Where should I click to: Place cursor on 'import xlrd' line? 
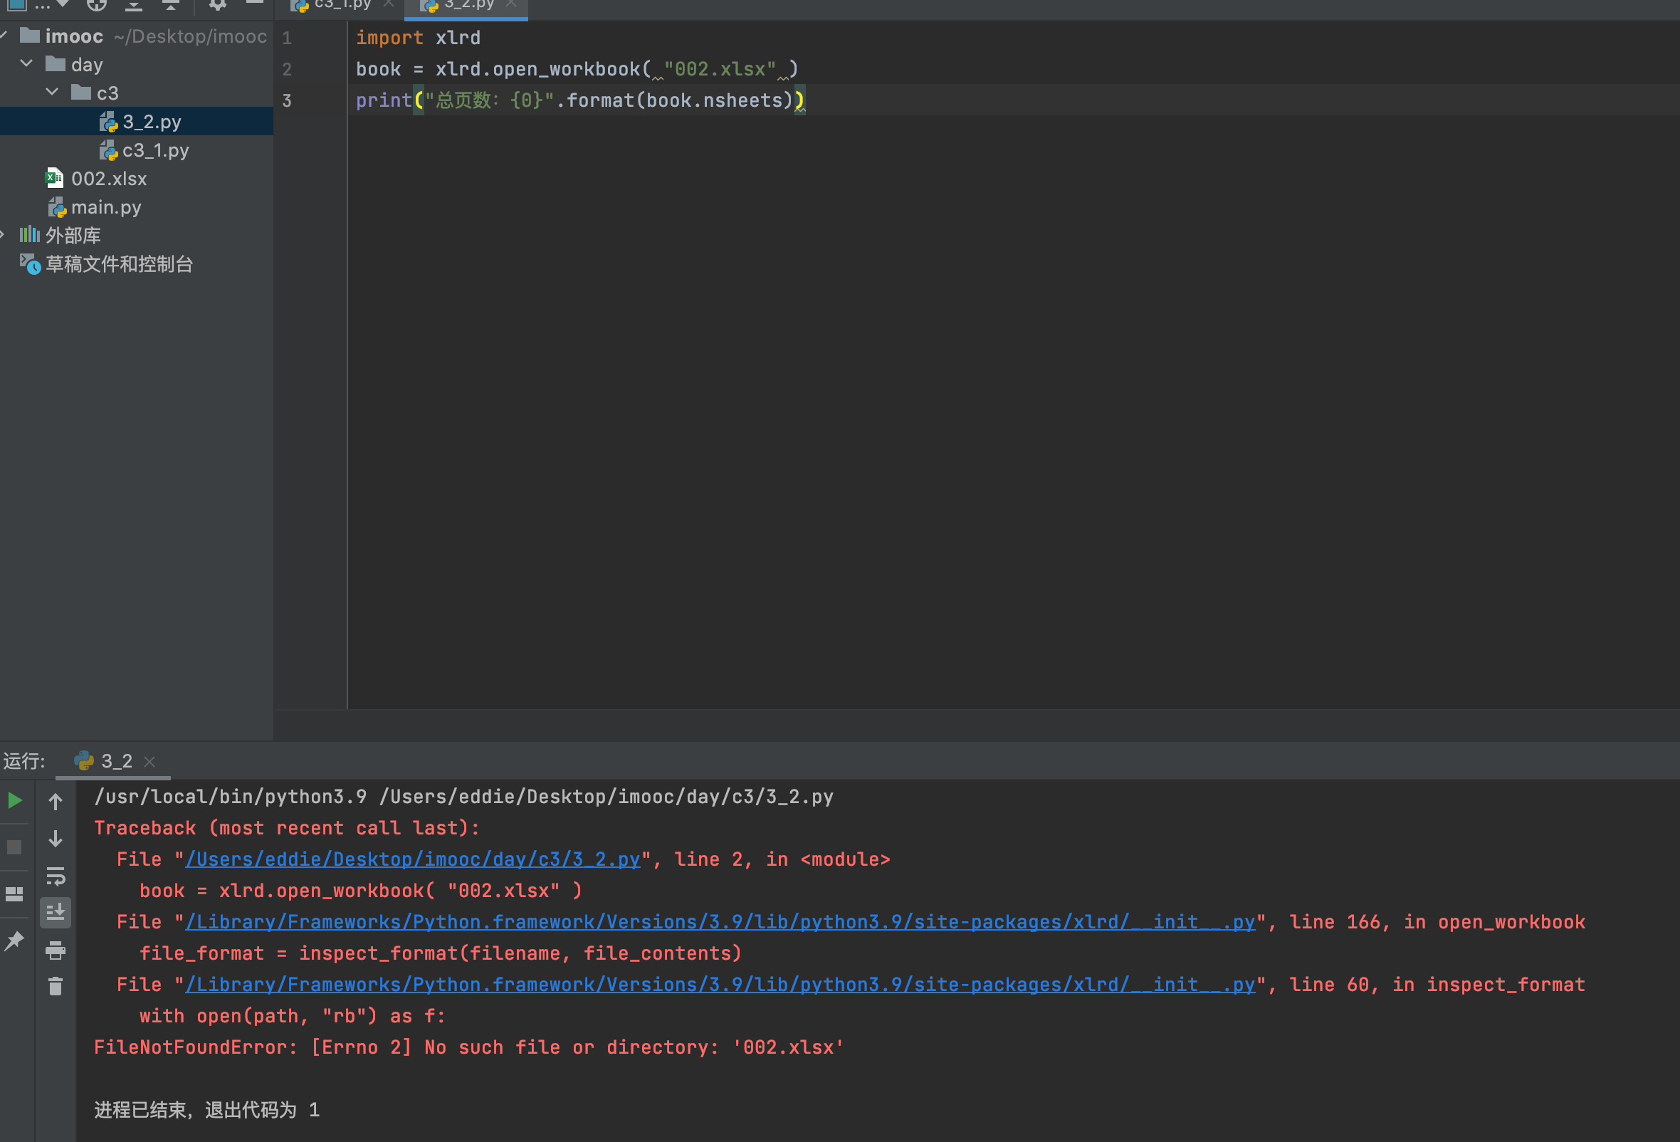tap(418, 38)
